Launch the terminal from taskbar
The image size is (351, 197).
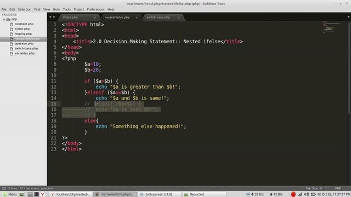(x=36, y=194)
